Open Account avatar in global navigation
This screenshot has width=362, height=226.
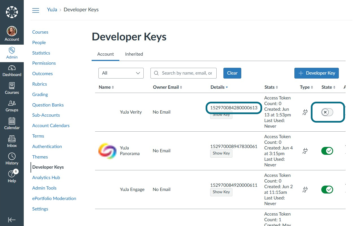tap(12, 31)
